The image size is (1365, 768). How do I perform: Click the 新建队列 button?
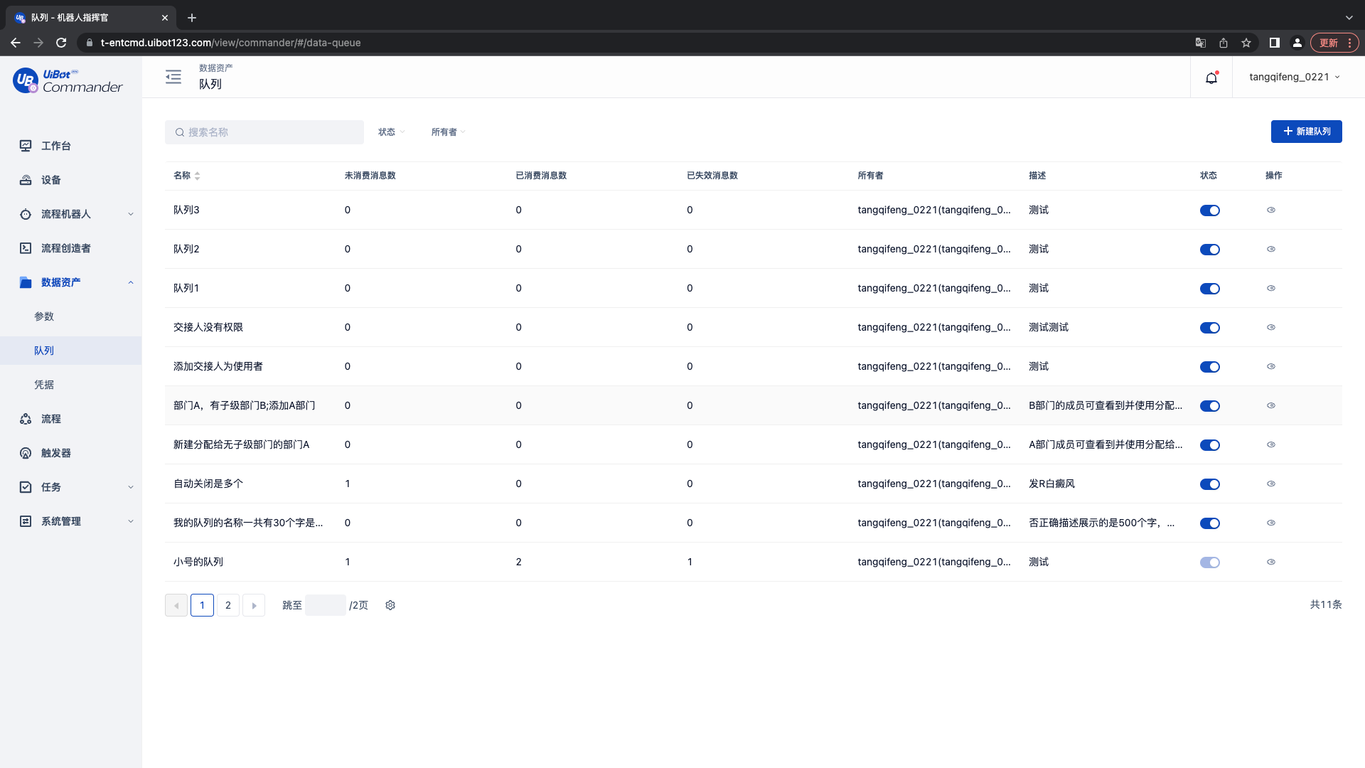pyautogui.click(x=1306, y=132)
